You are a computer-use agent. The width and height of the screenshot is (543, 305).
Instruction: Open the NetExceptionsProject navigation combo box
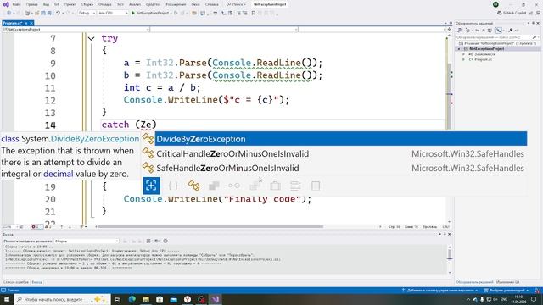click(x=76, y=30)
